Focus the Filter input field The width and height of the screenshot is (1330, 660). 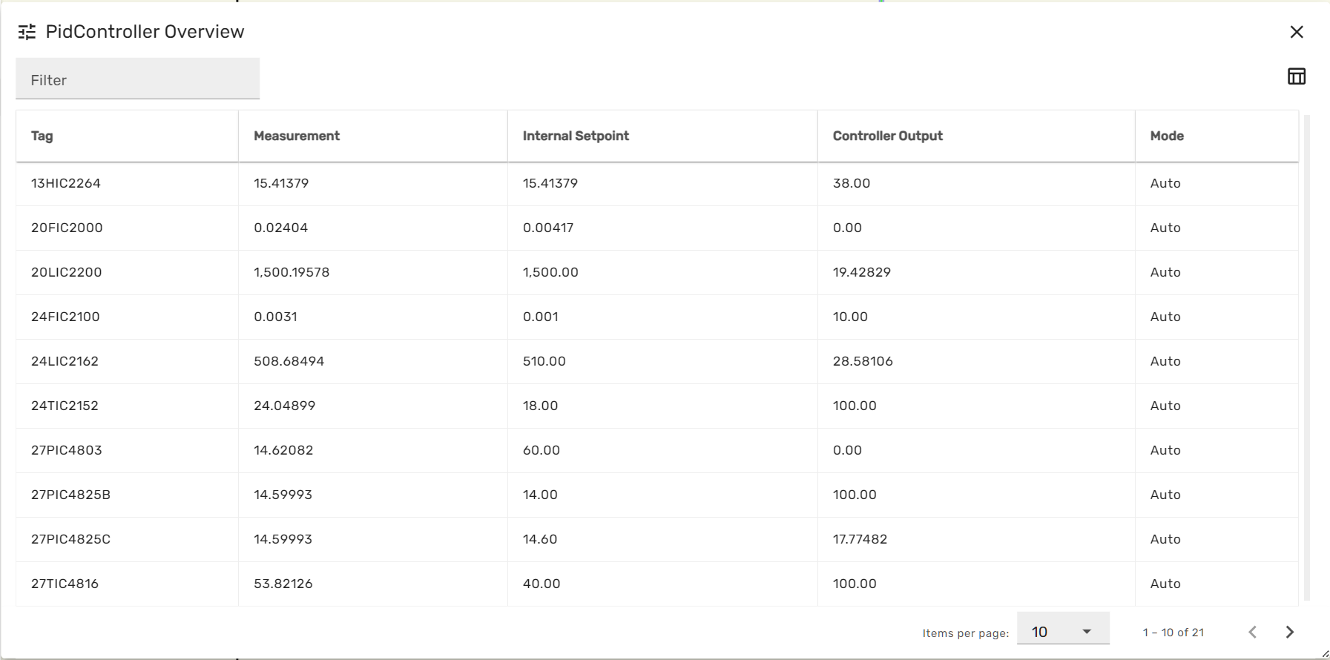tap(138, 79)
